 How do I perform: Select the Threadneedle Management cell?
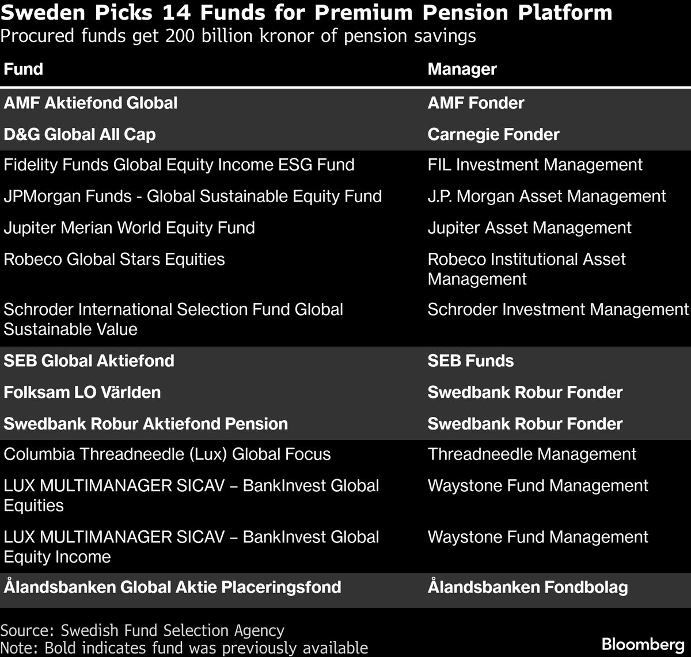pos(531,454)
